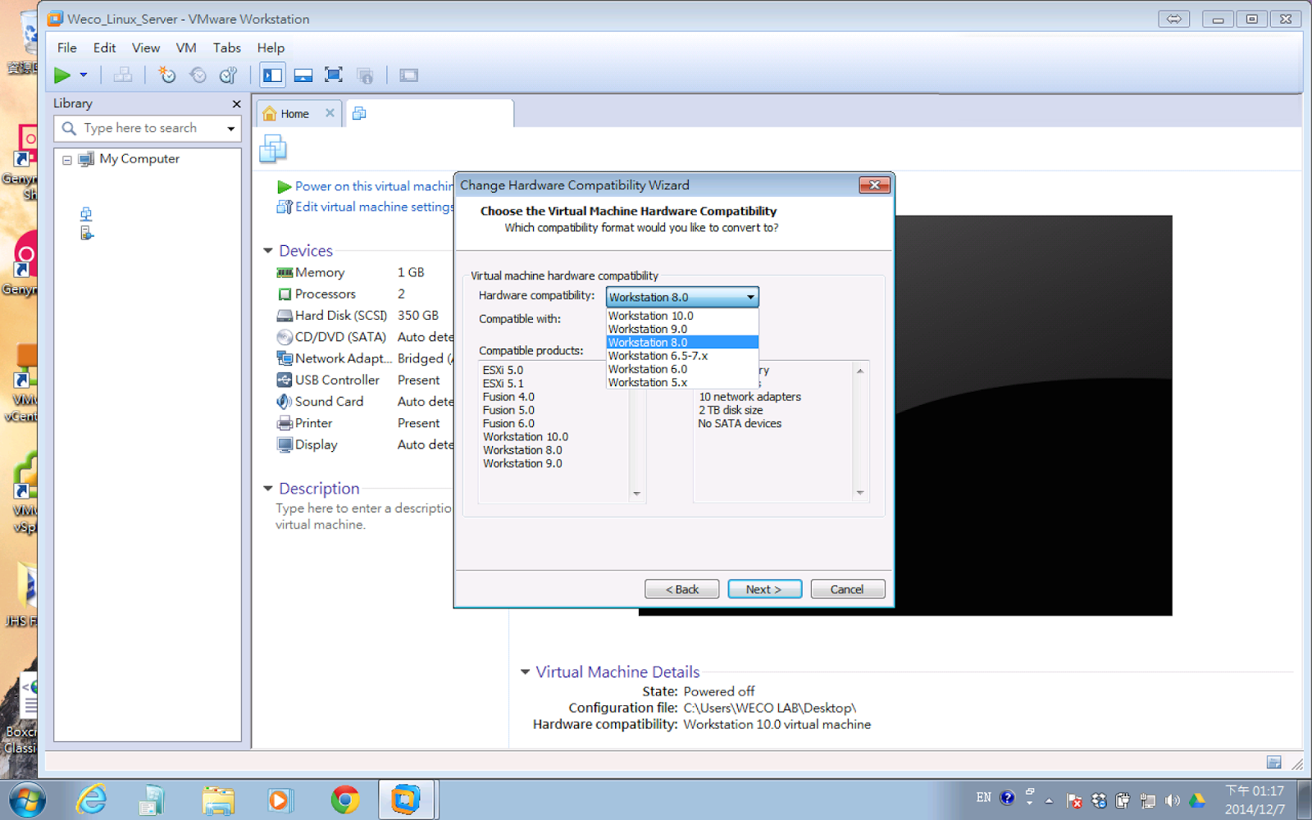
Task: Choose Workstation 9.0 from dropdown list
Action: [x=682, y=329]
